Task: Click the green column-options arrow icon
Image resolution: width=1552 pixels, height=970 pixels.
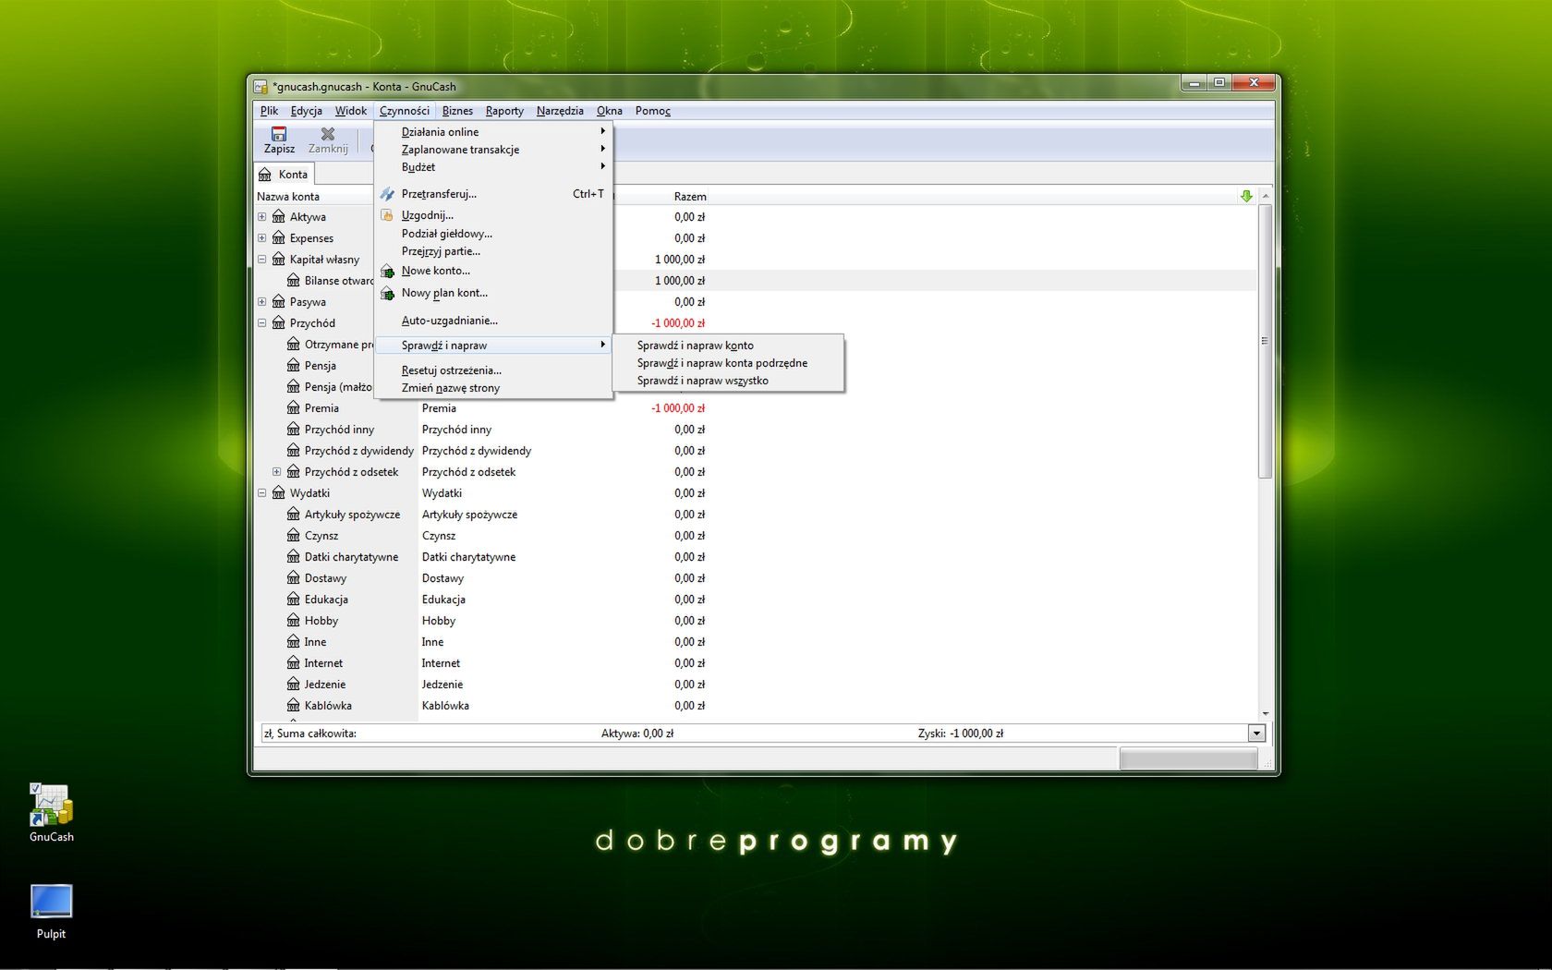Action: point(1246,196)
